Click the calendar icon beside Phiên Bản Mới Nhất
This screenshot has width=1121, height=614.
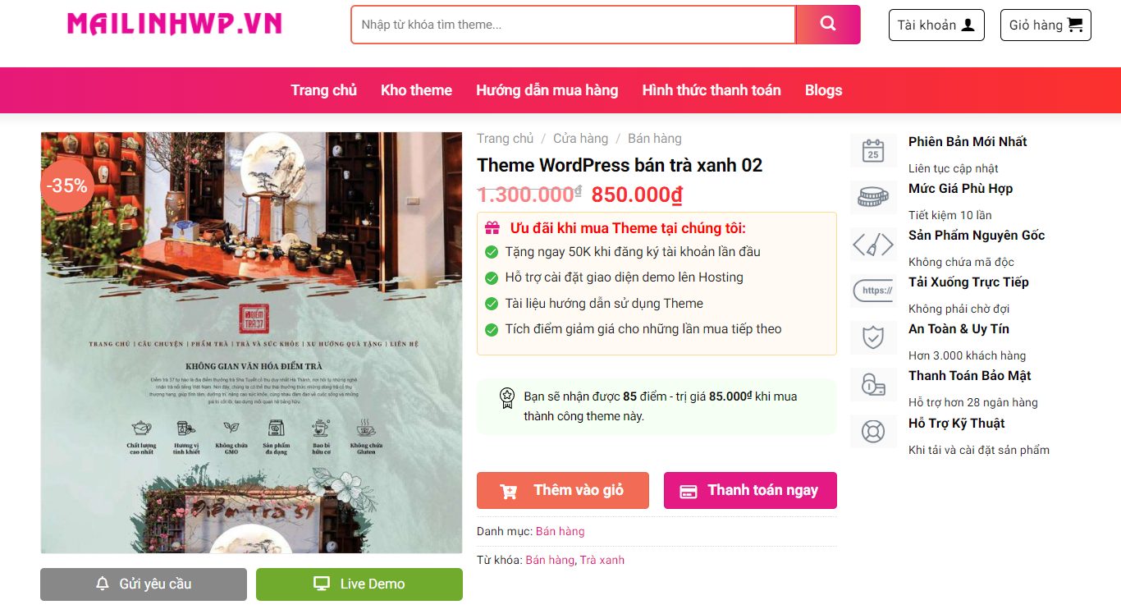point(873,151)
